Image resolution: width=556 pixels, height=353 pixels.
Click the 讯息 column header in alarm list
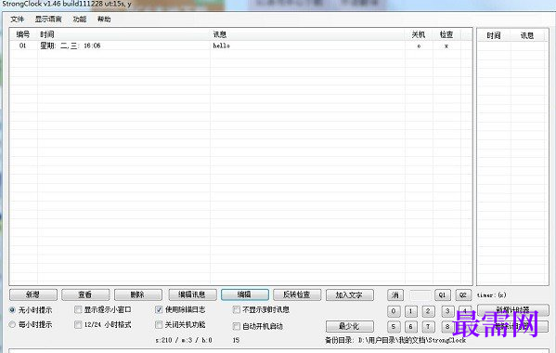click(307, 34)
